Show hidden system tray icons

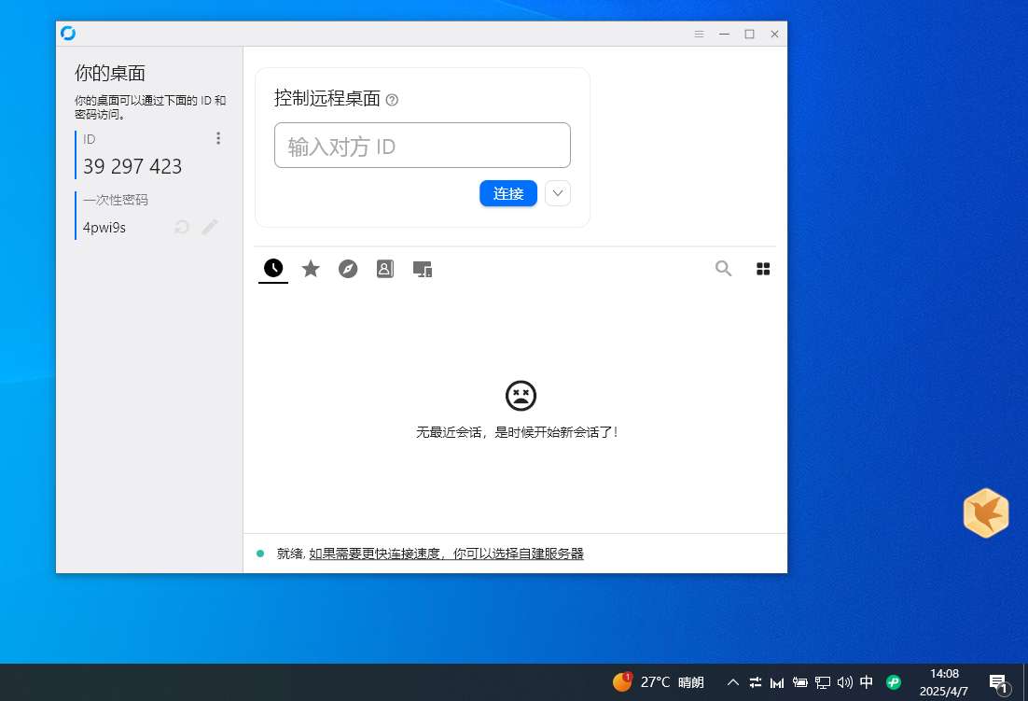pyautogui.click(x=733, y=682)
